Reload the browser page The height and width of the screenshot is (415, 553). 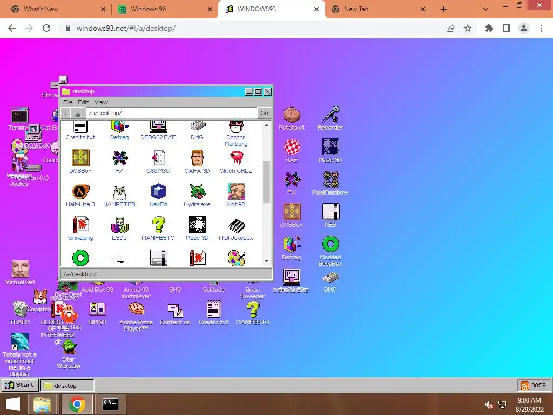(46, 28)
